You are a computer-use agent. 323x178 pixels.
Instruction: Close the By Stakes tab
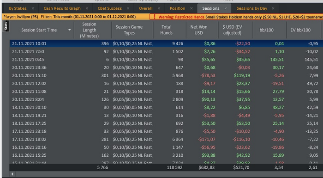(x=33, y=8)
